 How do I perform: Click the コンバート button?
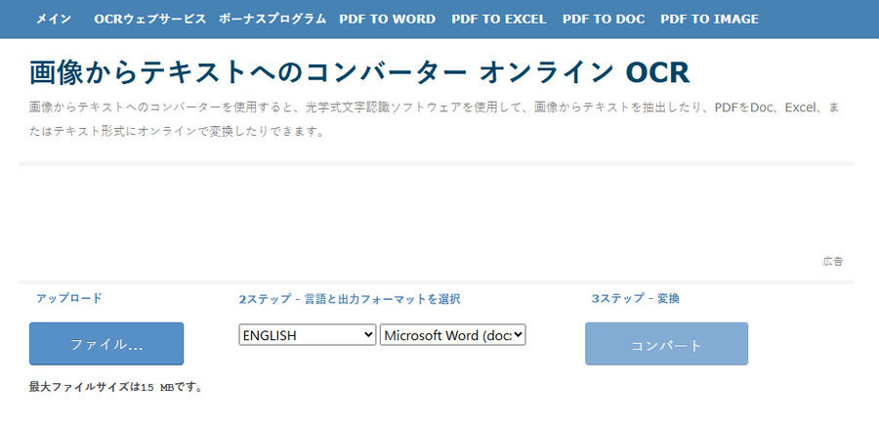[666, 343]
